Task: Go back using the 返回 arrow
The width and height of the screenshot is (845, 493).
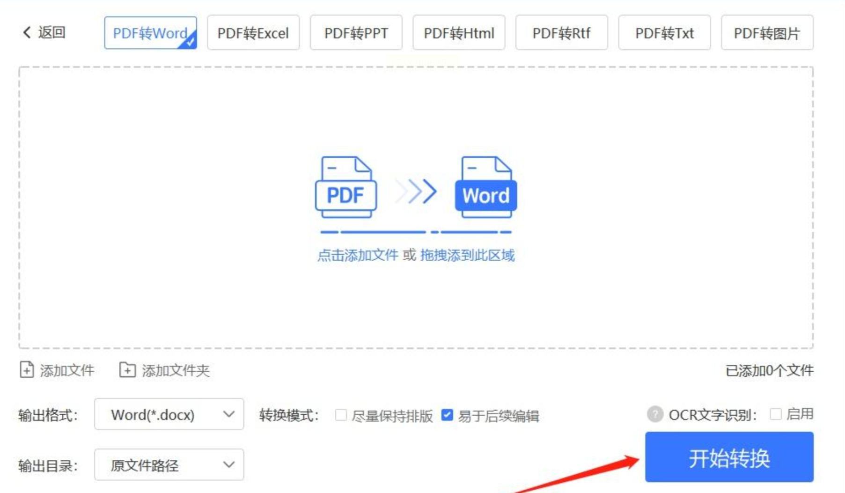Action: coord(27,32)
